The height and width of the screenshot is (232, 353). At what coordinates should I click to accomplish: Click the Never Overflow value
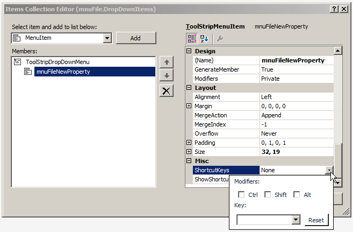pyautogui.click(x=269, y=133)
